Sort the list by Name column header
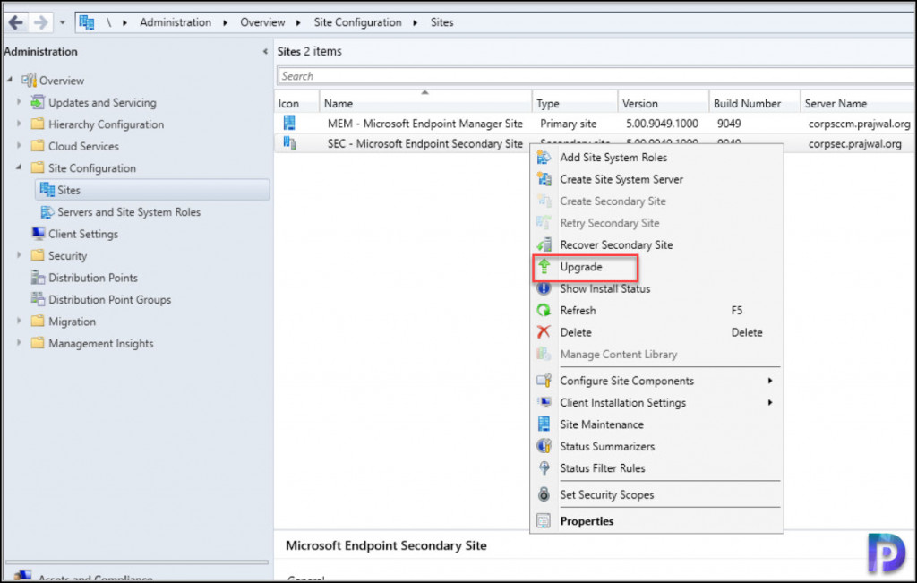The height and width of the screenshot is (583, 917). (425, 103)
